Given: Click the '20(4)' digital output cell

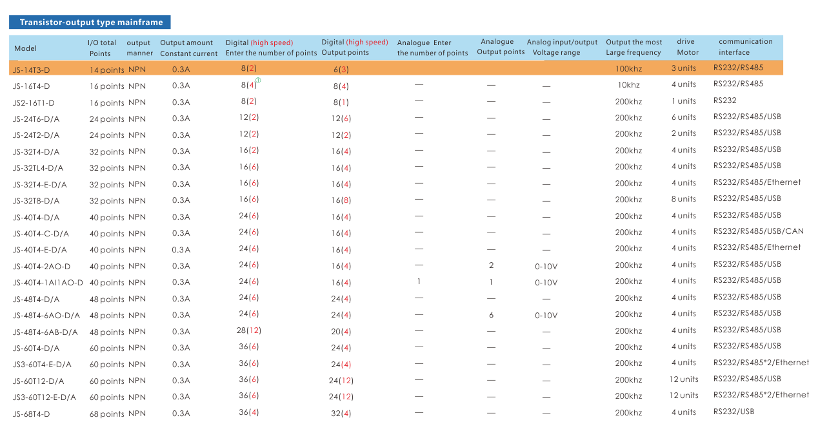Looking at the screenshot, I should (341, 332).
